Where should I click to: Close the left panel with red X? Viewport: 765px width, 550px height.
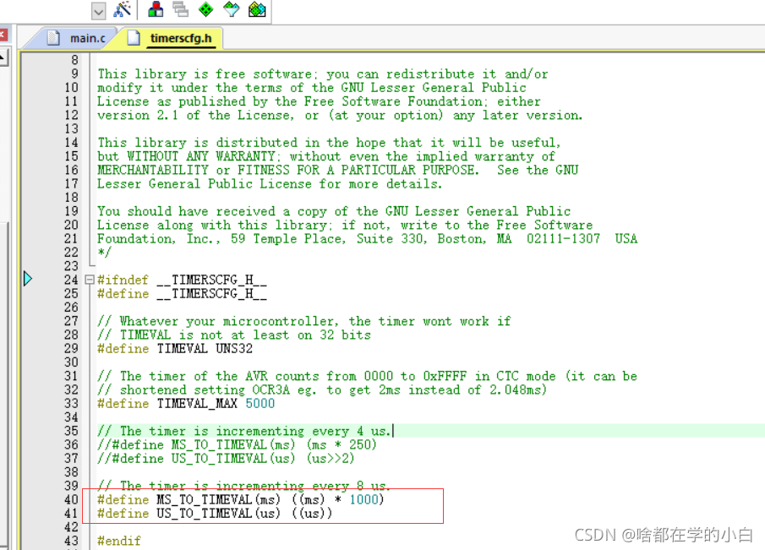point(3,35)
